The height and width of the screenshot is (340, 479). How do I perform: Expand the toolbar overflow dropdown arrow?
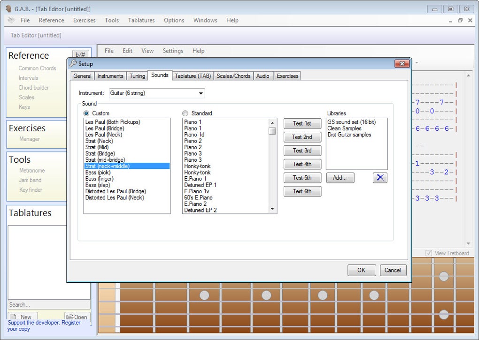tap(416, 62)
